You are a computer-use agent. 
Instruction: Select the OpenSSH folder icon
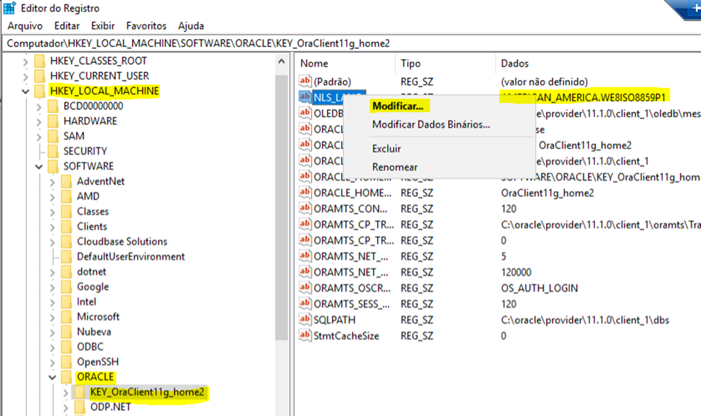tap(66, 362)
